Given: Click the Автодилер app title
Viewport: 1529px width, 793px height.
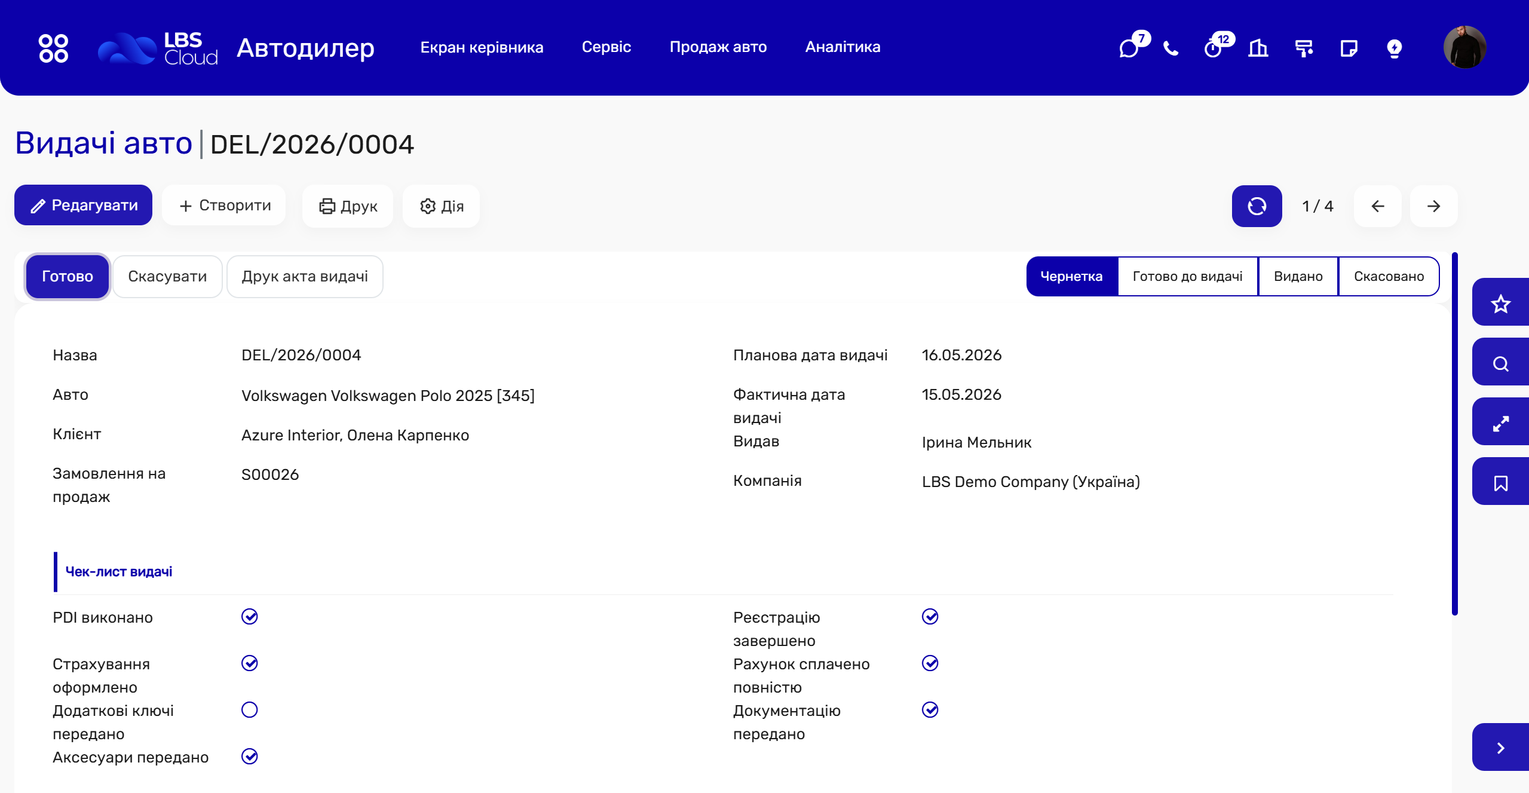Looking at the screenshot, I should pos(306,48).
